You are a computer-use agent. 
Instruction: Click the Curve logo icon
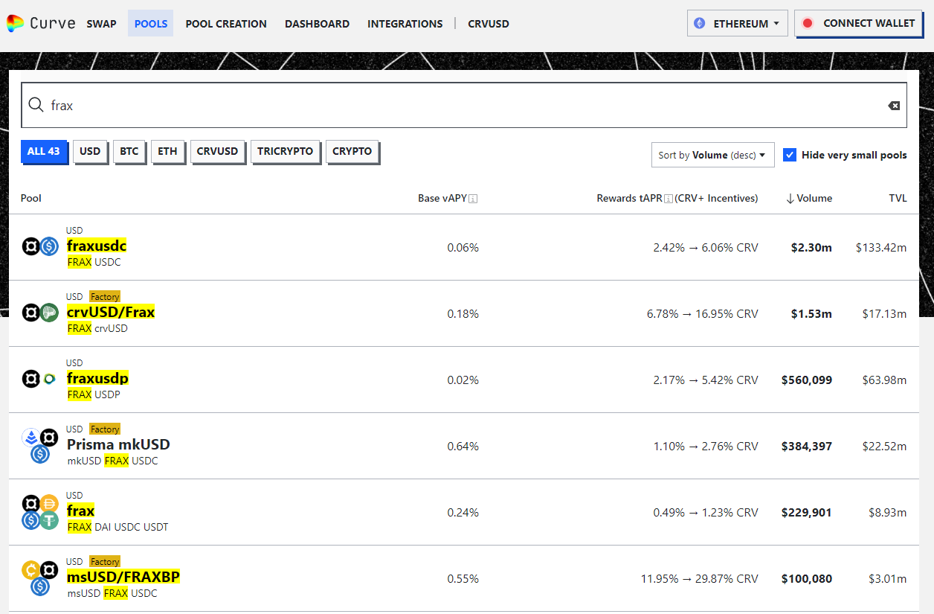(15, 23)
